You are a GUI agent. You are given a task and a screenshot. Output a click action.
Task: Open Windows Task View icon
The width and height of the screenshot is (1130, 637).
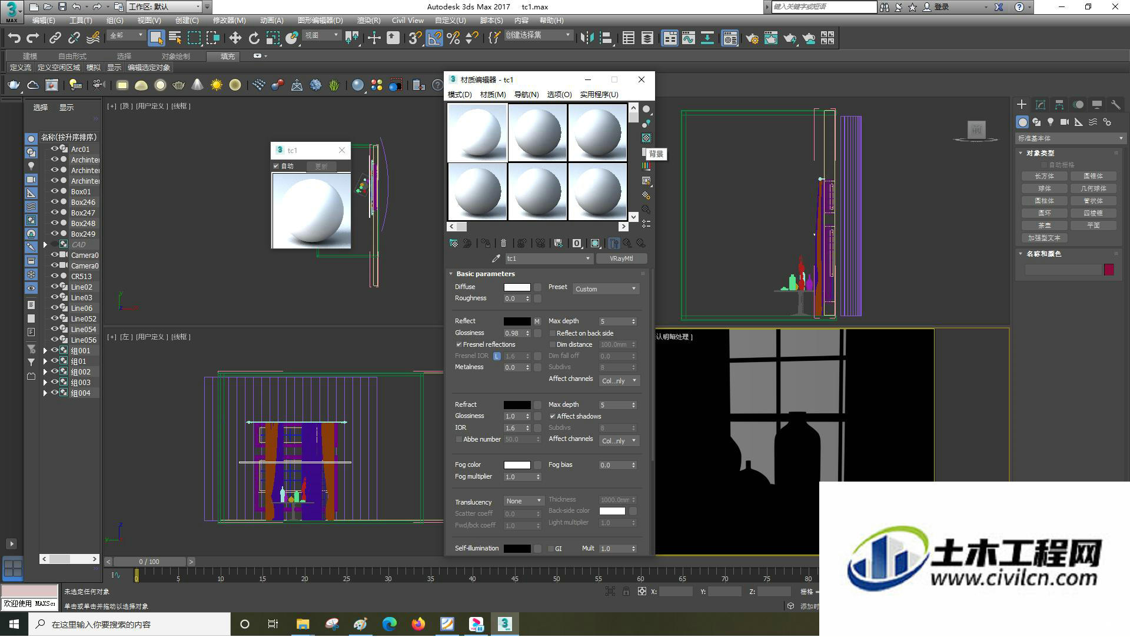273,625
